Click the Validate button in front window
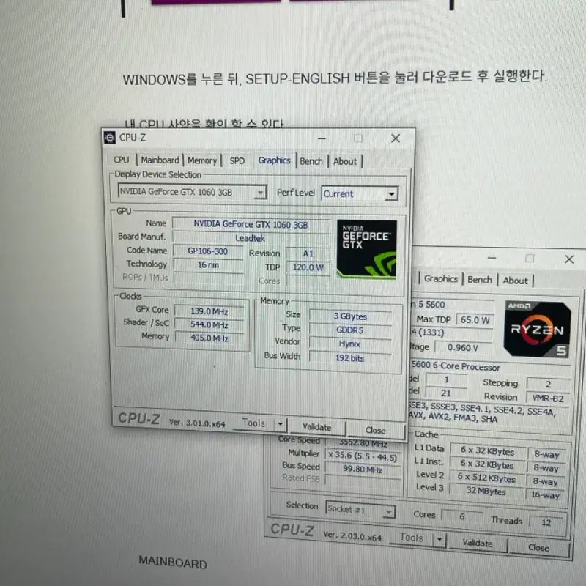This screenshot has width=586, height=586. tap(316, 427)
